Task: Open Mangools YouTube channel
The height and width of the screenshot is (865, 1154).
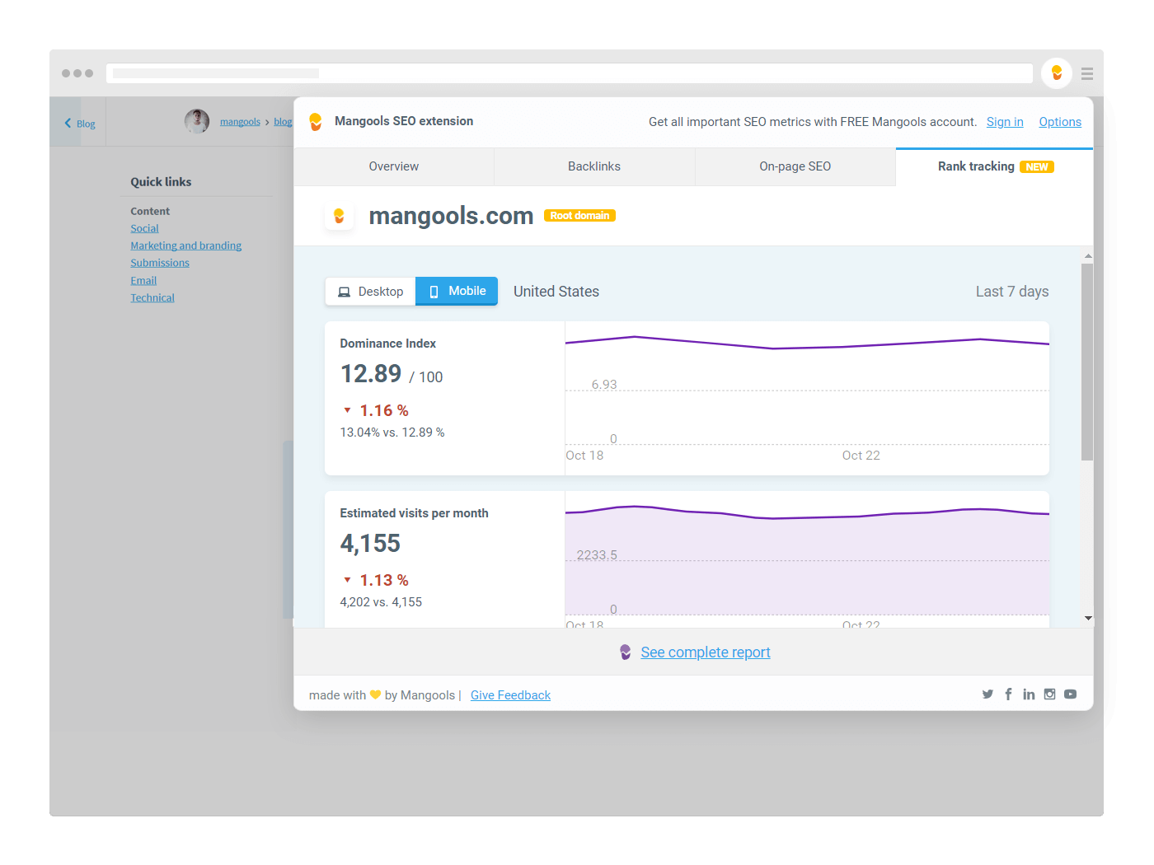Action: [x=1070, y=694]
